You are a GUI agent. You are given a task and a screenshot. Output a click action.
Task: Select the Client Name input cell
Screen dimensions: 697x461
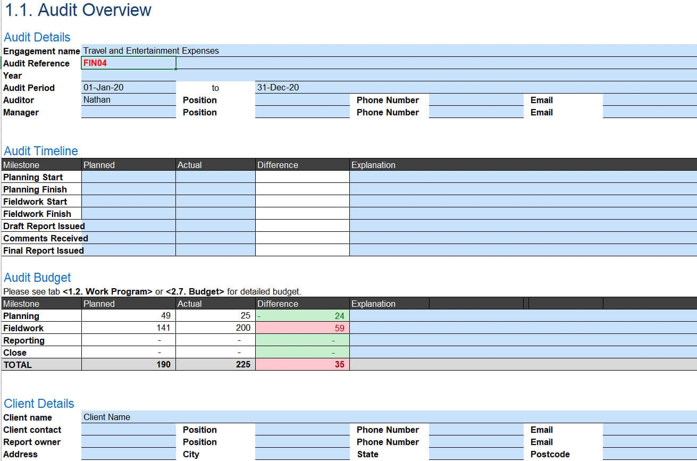389,417
